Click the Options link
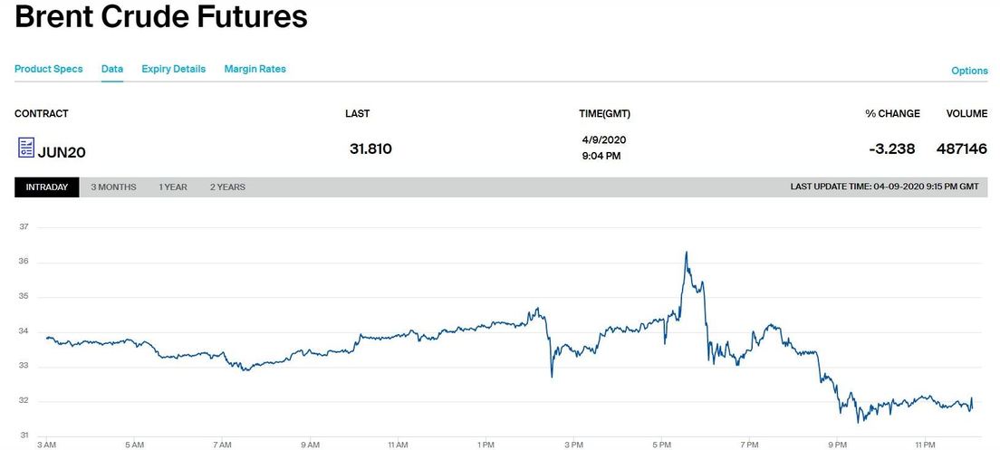 969,71
